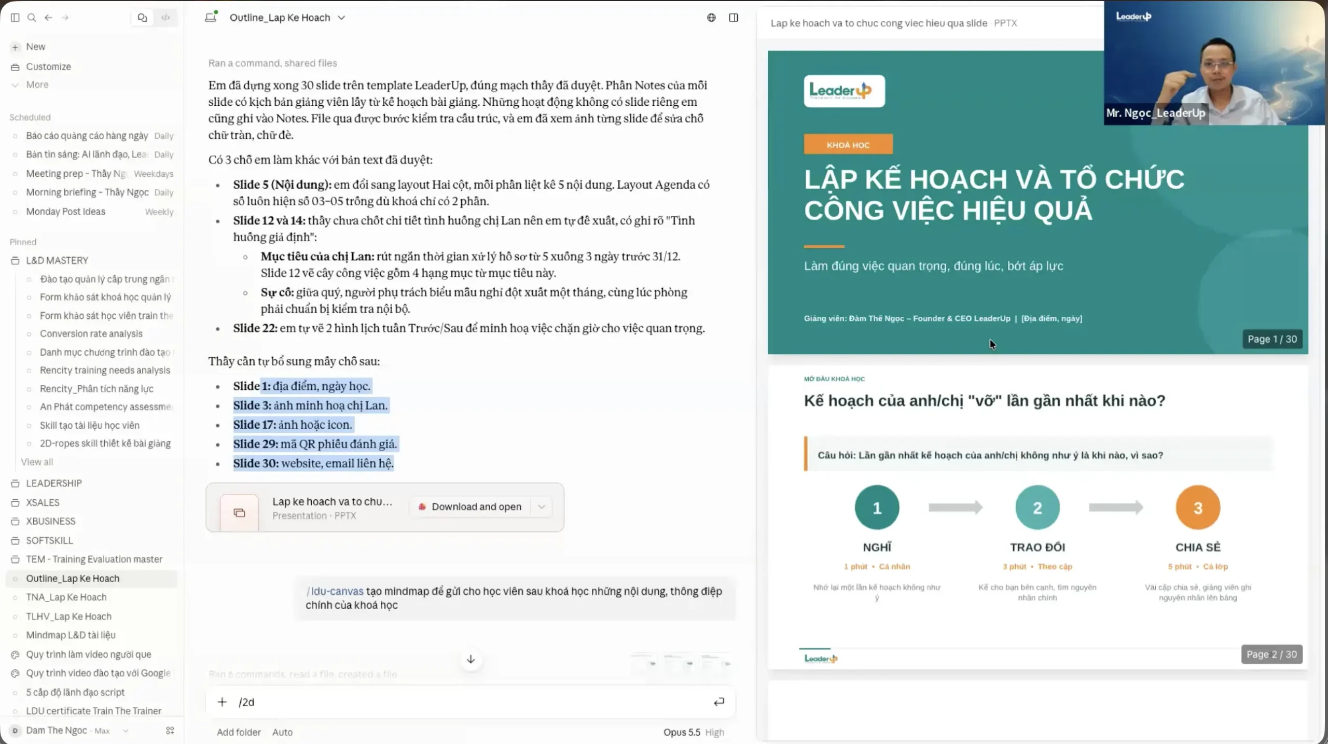Go back with left arrow icon
This screenshot has width=1328, height=744.
(x=48, y=18)
